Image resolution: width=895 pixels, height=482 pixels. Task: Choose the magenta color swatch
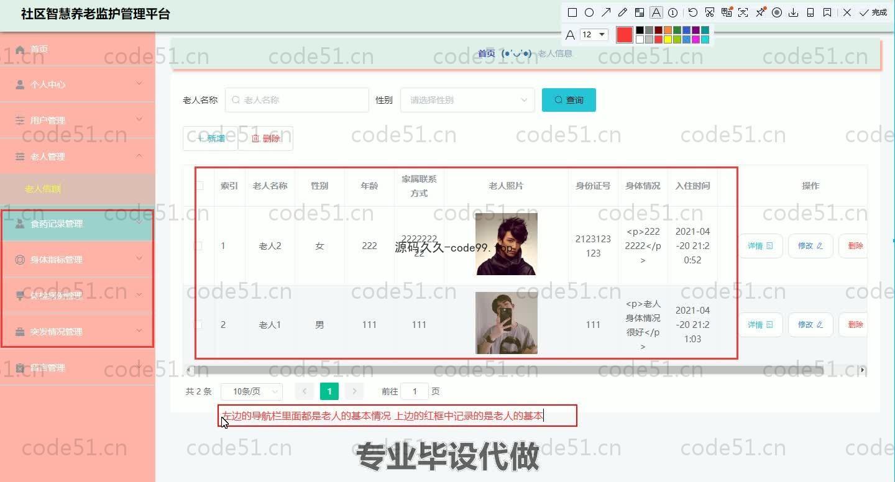[x=695, y=39]
